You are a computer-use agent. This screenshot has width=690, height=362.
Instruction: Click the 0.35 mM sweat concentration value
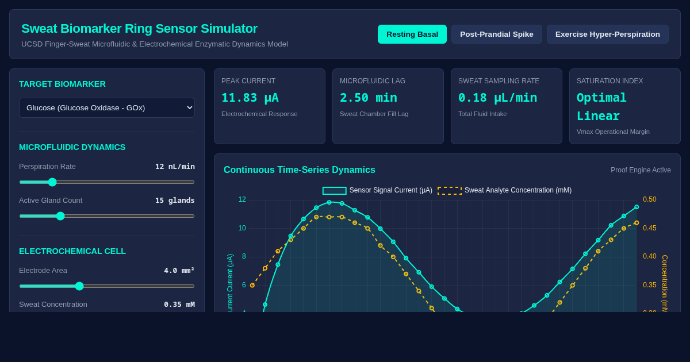179,305
